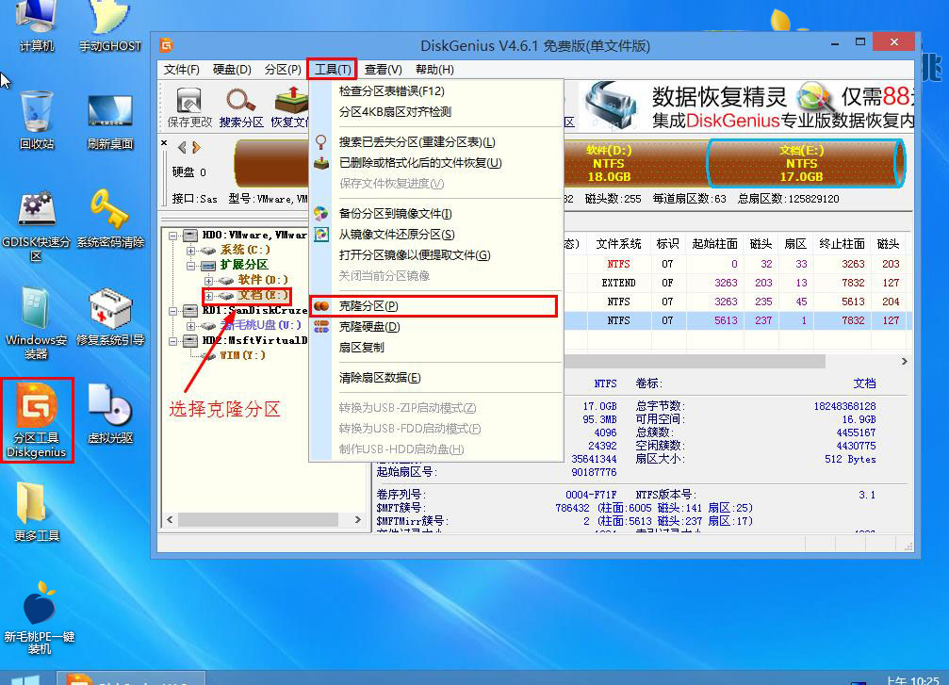Choose 从镜像文件还原分区 menu entry
The height and width of the screenshot is (685, 949).
[435, 235]
